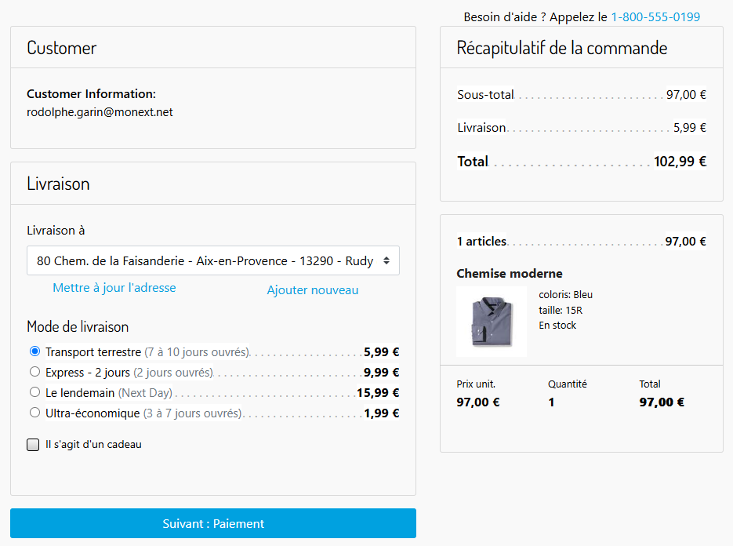The image size is (733, 546).
Task: Click the "1 articles" summary line
Action: tap(481, 242)
